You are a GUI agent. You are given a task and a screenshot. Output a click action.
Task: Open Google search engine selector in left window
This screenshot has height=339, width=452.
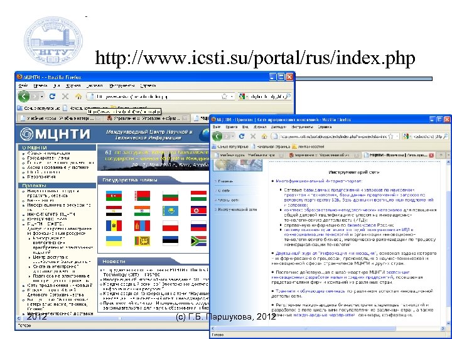[x=242, y=97]
